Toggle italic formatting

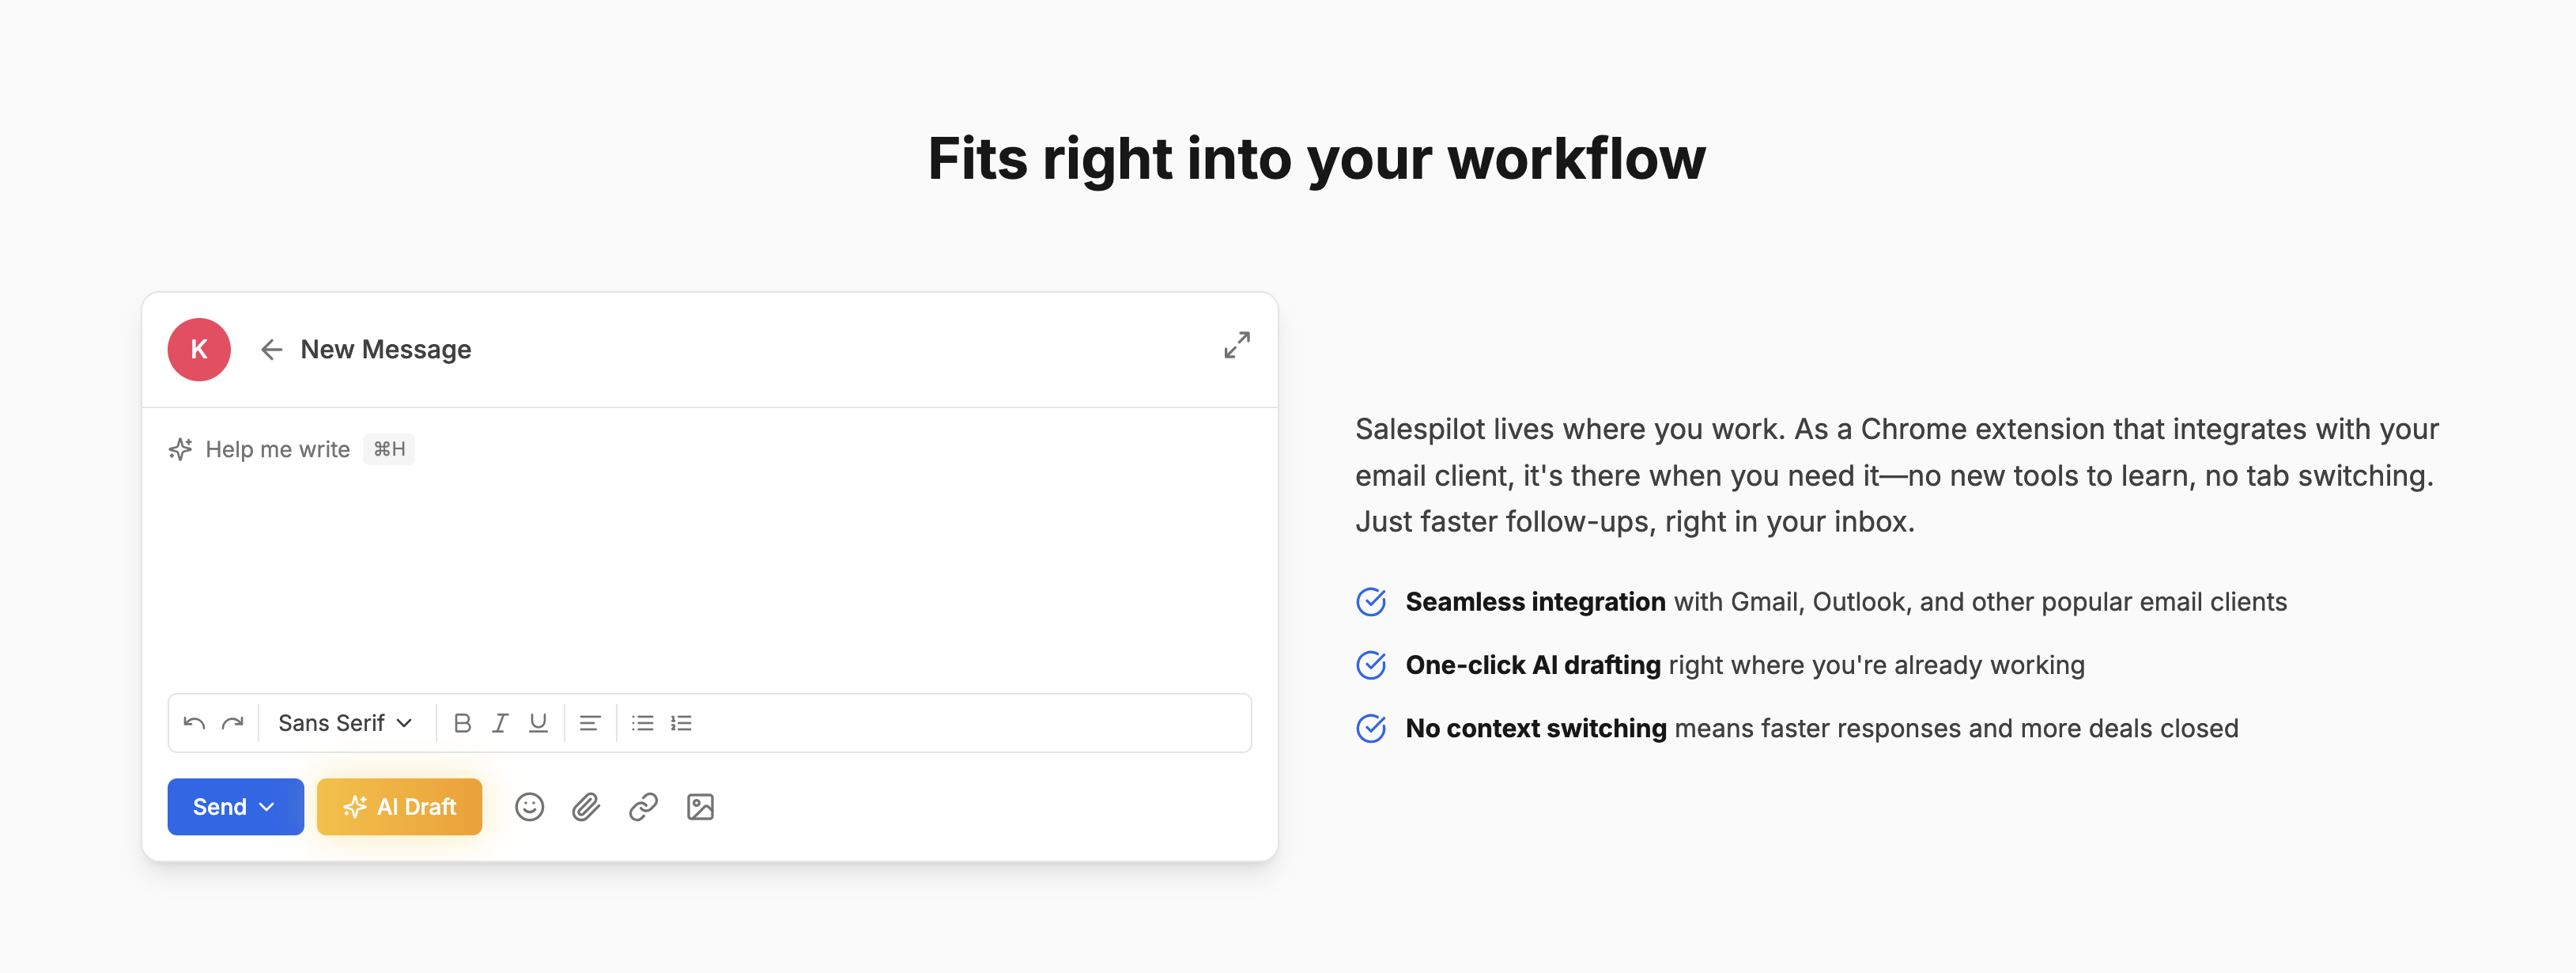[x=500, y=723]
